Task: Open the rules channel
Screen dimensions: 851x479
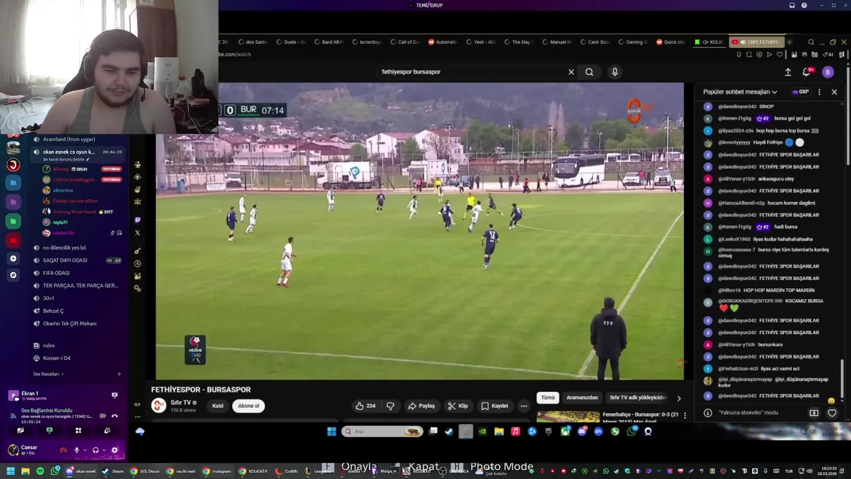Action: point(76,345)
